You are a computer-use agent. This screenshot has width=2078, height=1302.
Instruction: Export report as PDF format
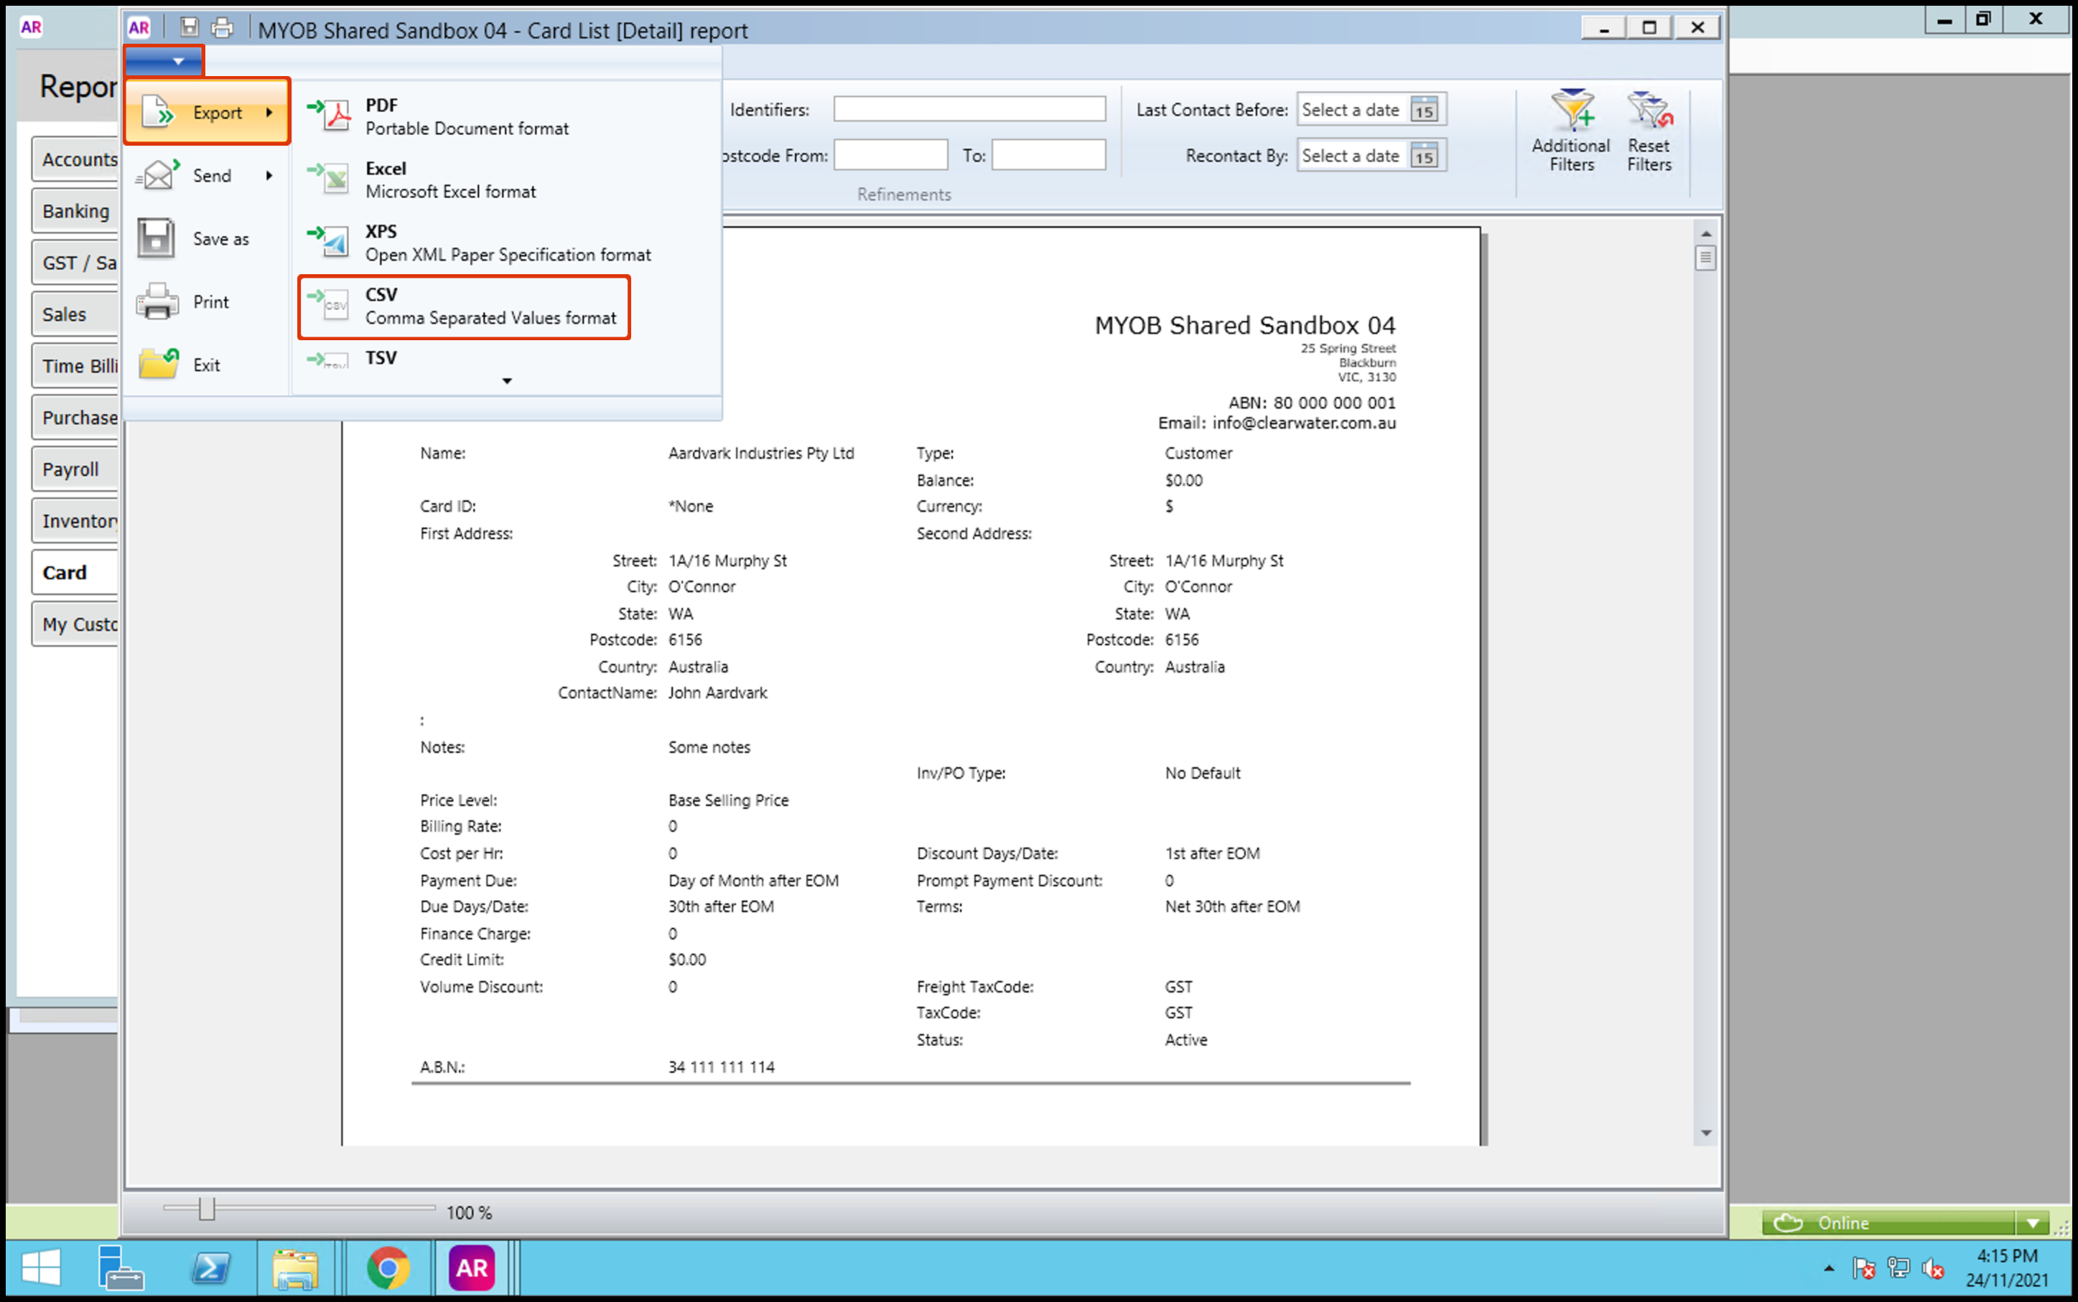coord(465,116)
